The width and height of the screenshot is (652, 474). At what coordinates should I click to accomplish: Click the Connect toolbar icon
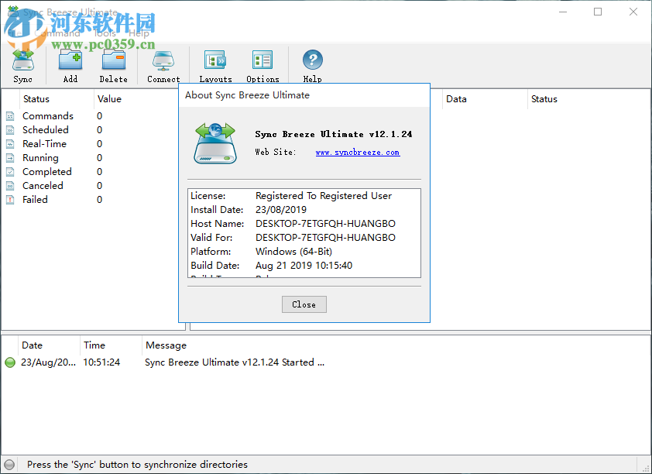pos(163,60)
